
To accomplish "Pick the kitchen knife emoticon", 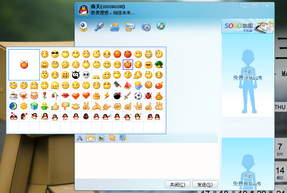I will 117,85.
